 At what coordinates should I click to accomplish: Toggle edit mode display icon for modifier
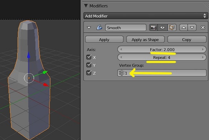(172, 27)
